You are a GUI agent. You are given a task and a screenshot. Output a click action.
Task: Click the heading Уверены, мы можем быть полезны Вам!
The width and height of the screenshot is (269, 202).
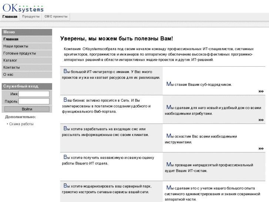point(117,39)
